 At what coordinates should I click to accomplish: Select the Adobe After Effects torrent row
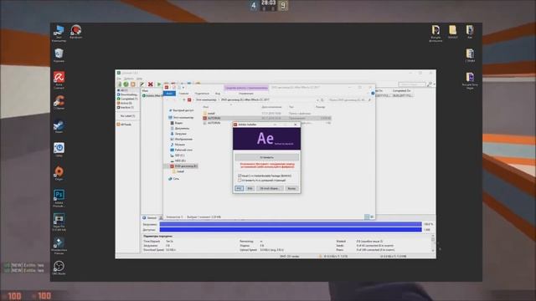click(152, 95)
